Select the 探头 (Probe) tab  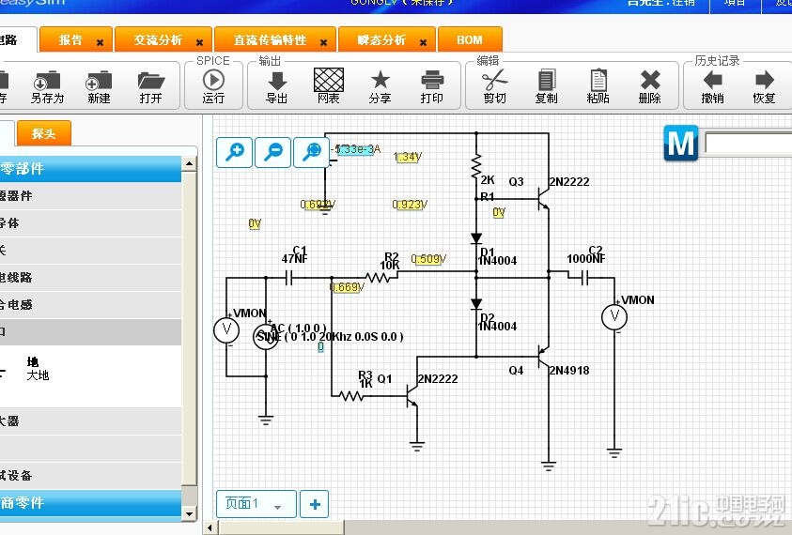click(44, 133)
